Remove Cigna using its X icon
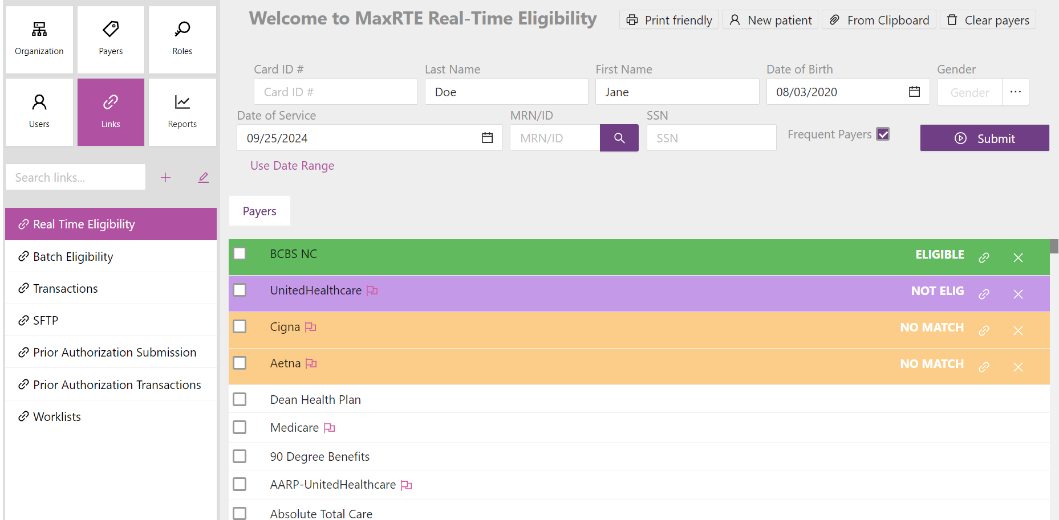The height and width of the screenshot is (520, 1059). click(x=1018, y=330)
